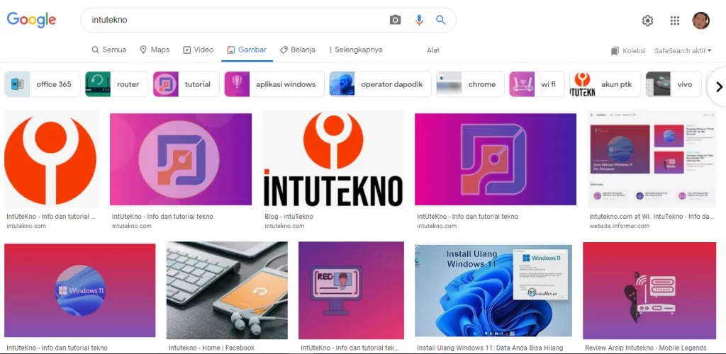Image resolution: width=726 pixels, height=354 pixels.
Task: Open Install Ulang Windows 11 caption link
Action: coord(490,348)
